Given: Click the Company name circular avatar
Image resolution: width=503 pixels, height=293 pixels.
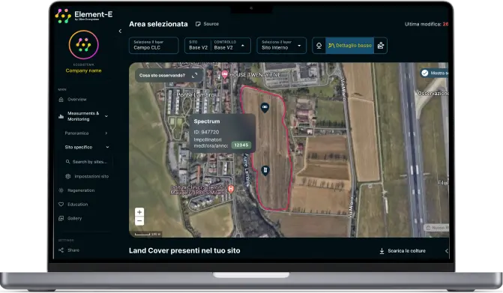Looking at the screenshot, I should (83, 45).
